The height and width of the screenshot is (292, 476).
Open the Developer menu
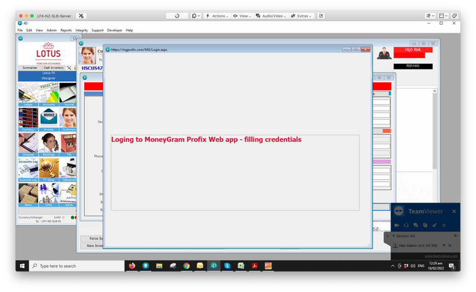pyautogui.click(x=115, y=30)
